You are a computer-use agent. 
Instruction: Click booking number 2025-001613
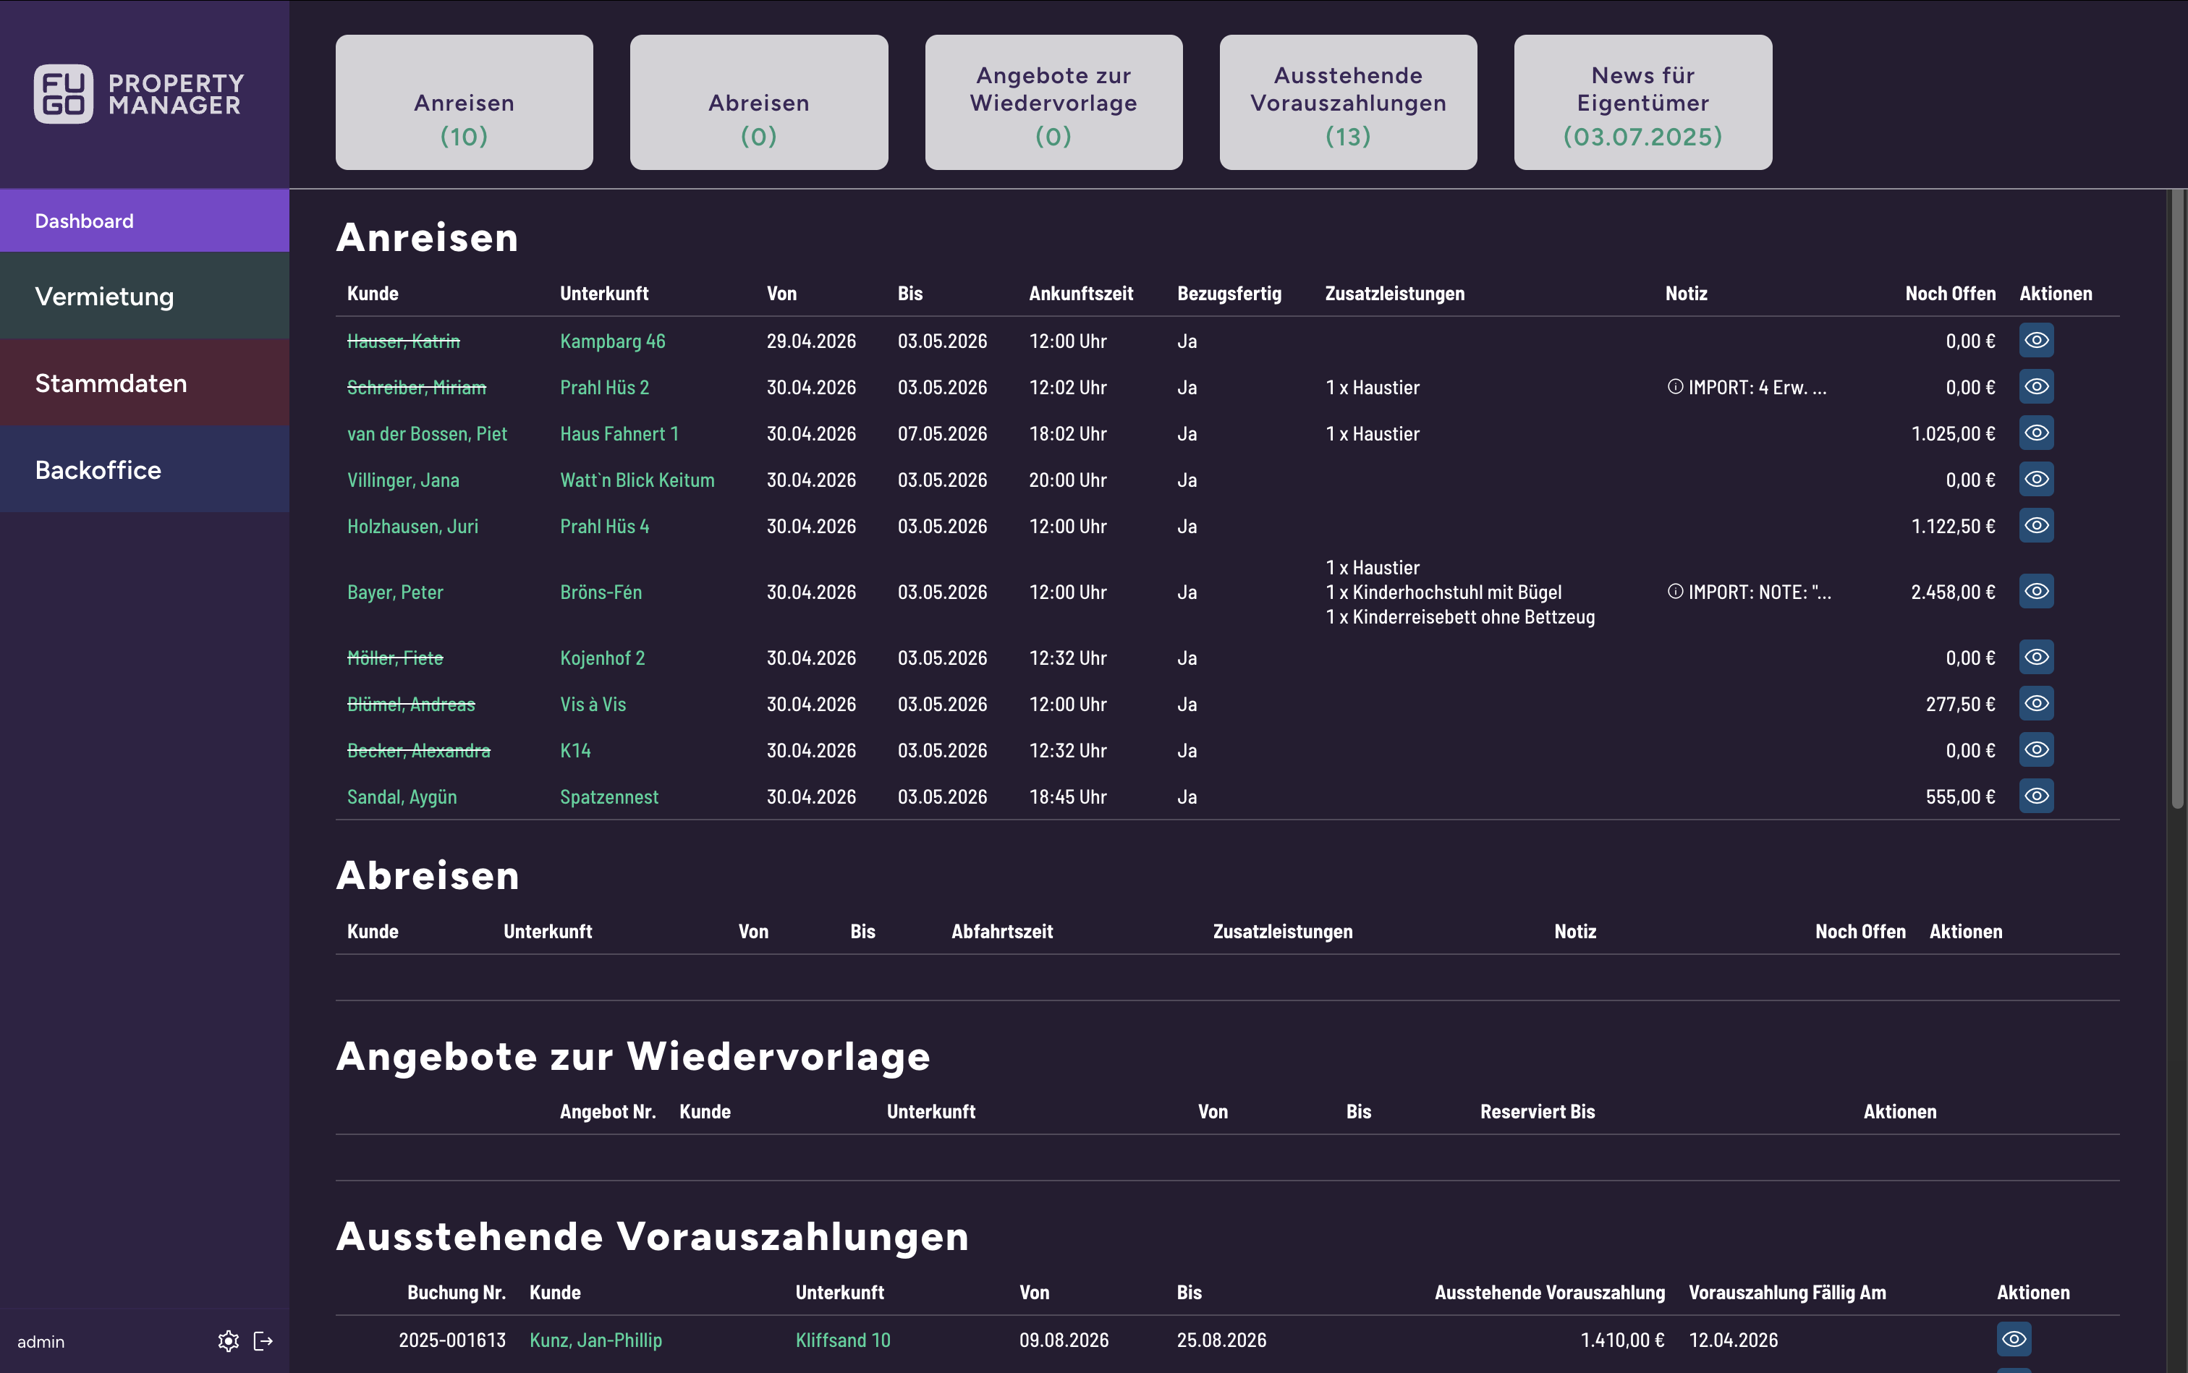[451, 1340]
